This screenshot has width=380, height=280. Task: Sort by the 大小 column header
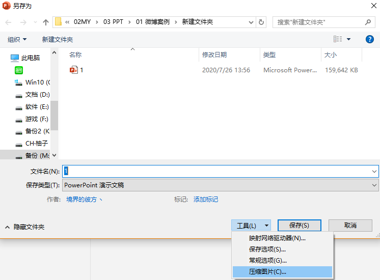point(330,55)
